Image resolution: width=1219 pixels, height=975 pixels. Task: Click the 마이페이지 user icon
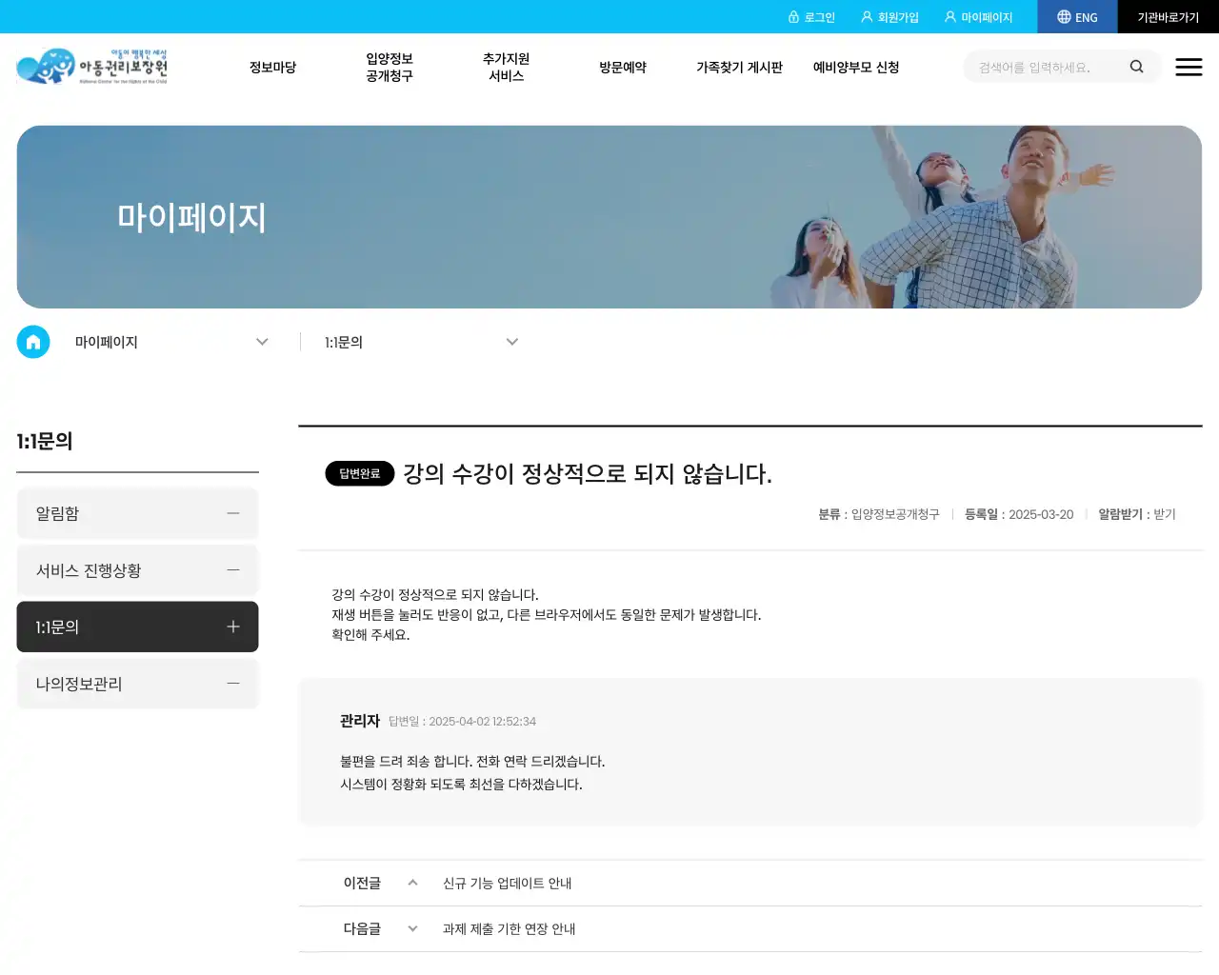tap(949, 16)
